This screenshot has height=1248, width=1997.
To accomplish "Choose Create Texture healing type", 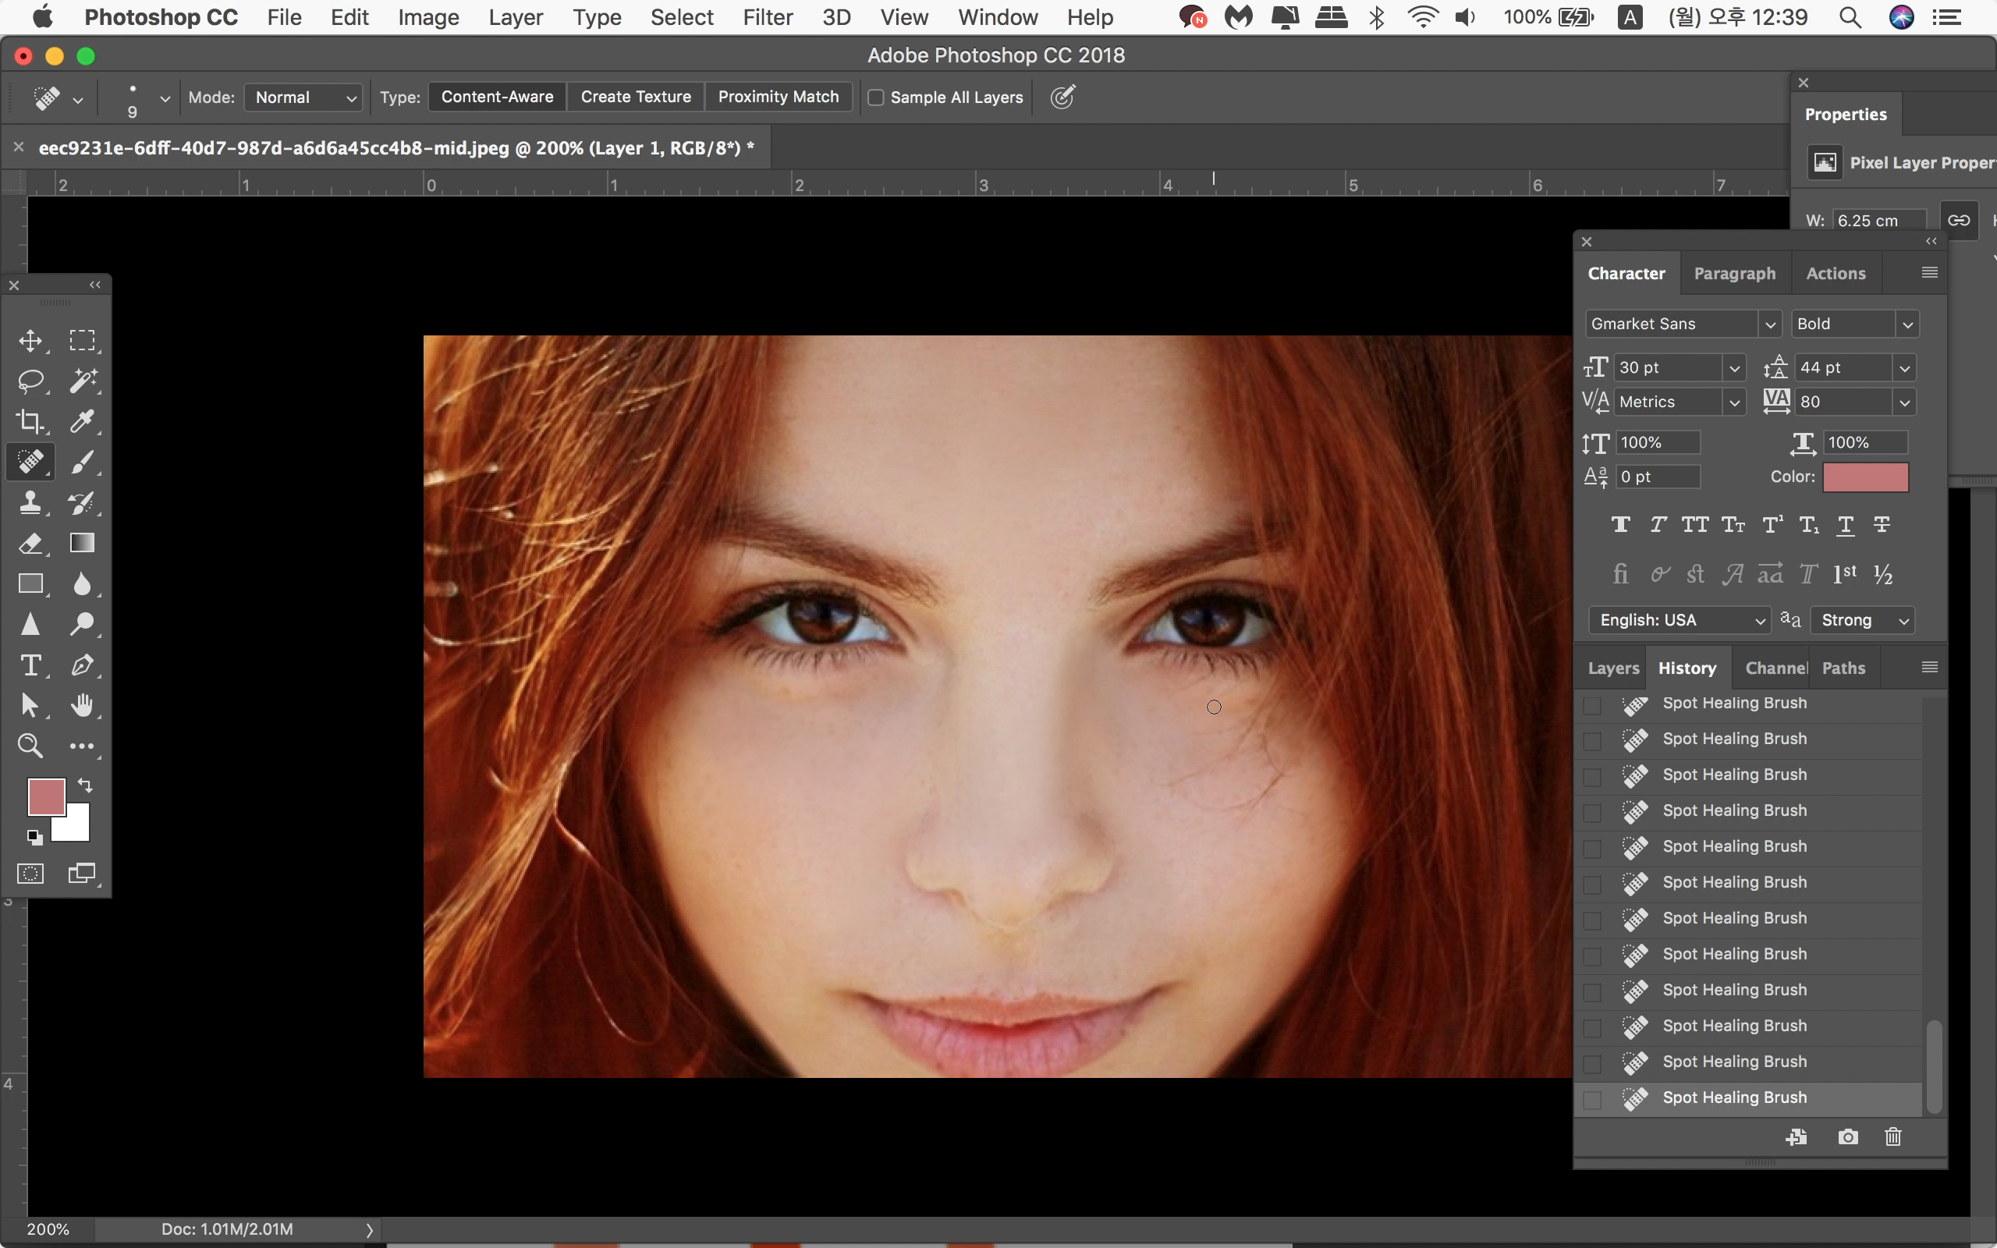I will tap(636, 97).
